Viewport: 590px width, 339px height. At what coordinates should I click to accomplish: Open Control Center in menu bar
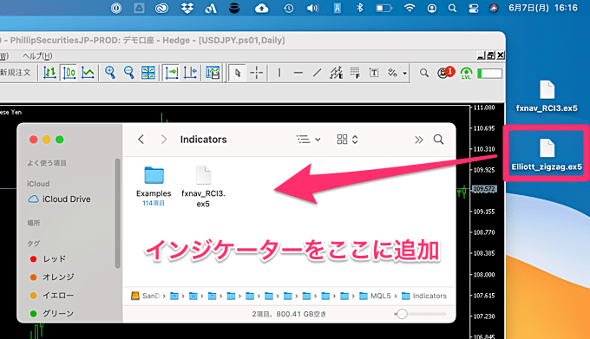pos(474,8)
